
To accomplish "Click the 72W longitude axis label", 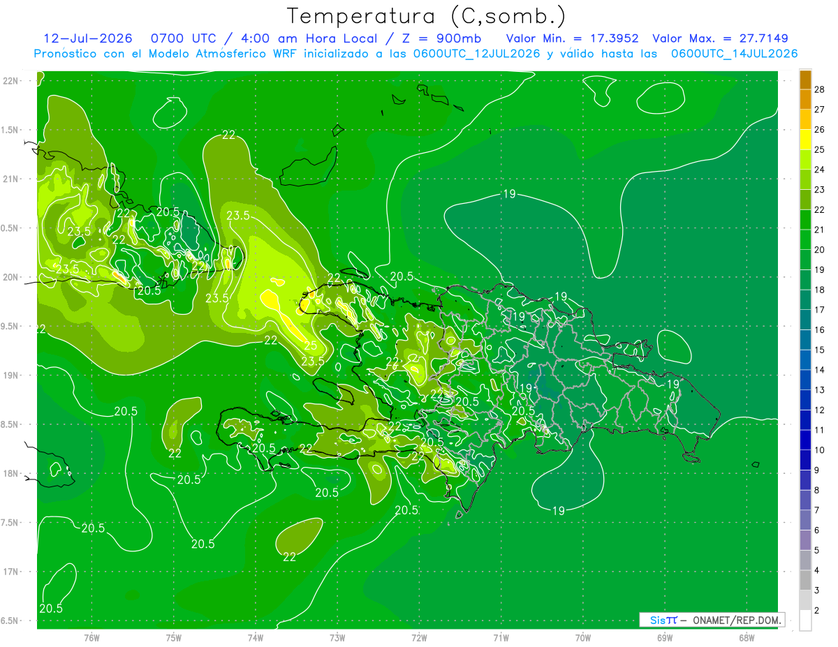I will pyautogui.click(x=419, y=638).
